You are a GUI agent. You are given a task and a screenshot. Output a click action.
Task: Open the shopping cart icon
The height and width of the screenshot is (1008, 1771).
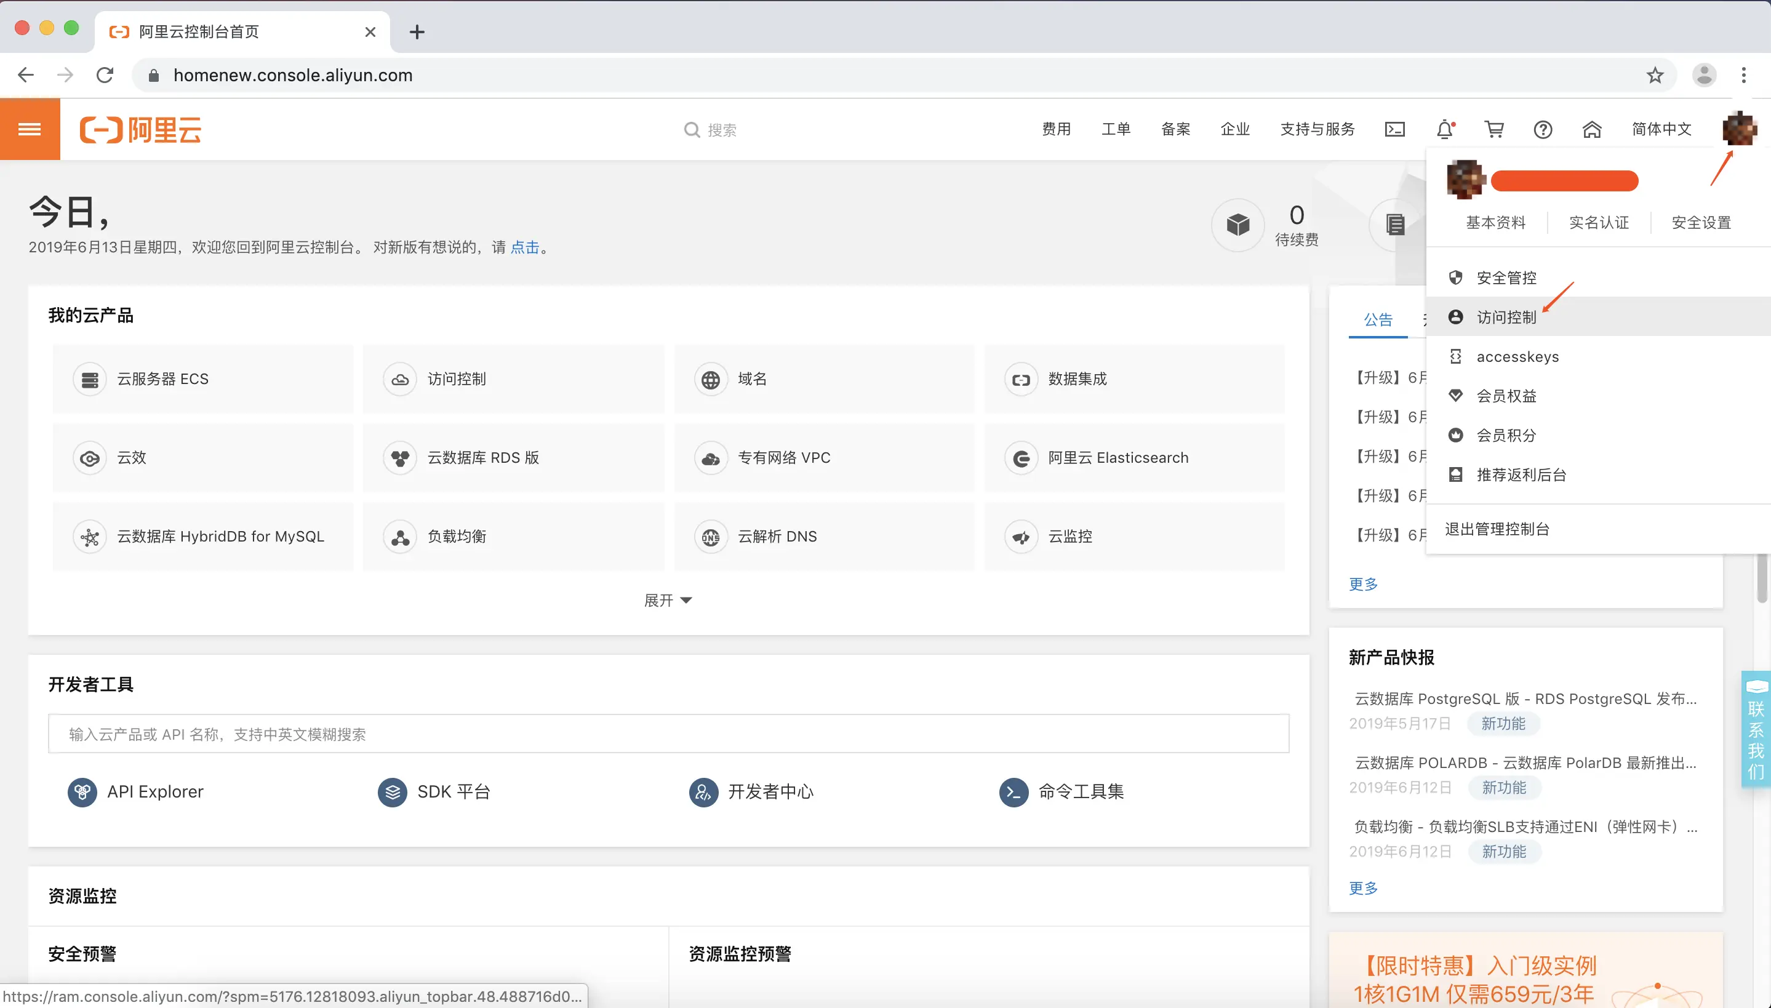click(x=1493, y=129)
